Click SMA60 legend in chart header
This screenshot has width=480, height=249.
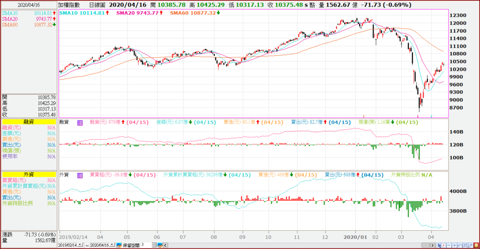click(x=195, y=13)
